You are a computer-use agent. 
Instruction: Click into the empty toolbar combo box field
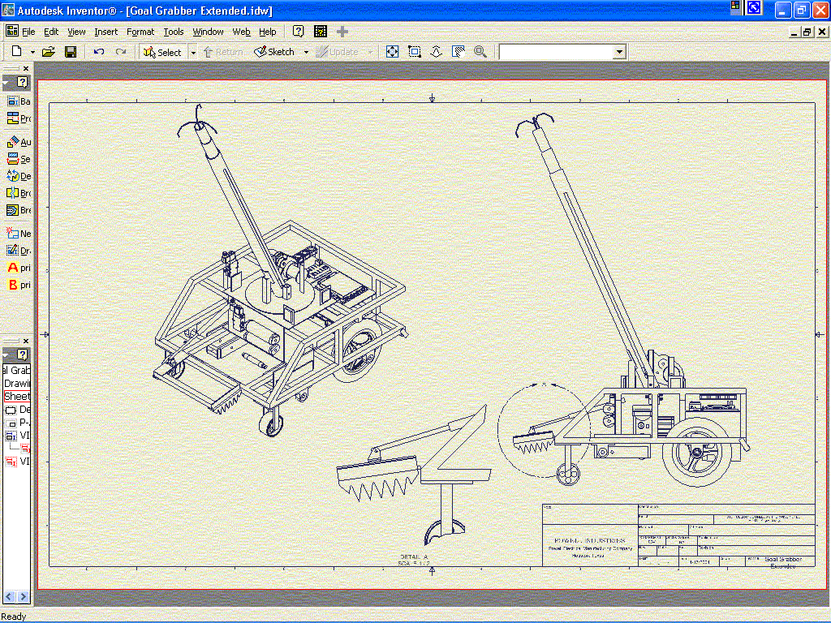coord(556,52)
